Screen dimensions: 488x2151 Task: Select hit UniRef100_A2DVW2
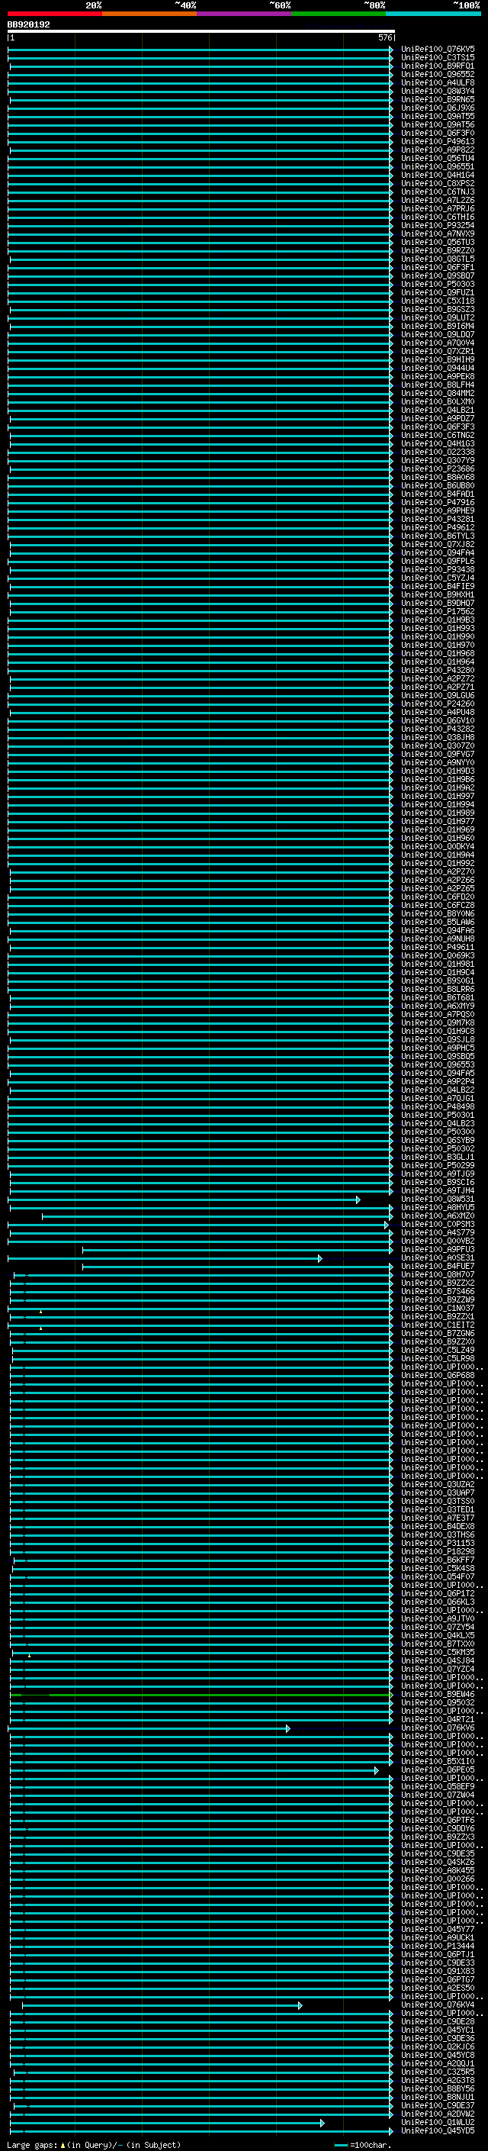click(438, 2114)
